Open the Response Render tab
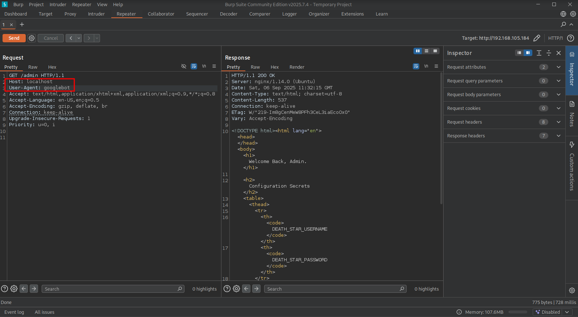The height and width of the screenshot is (317, 578). click(296, 67)
